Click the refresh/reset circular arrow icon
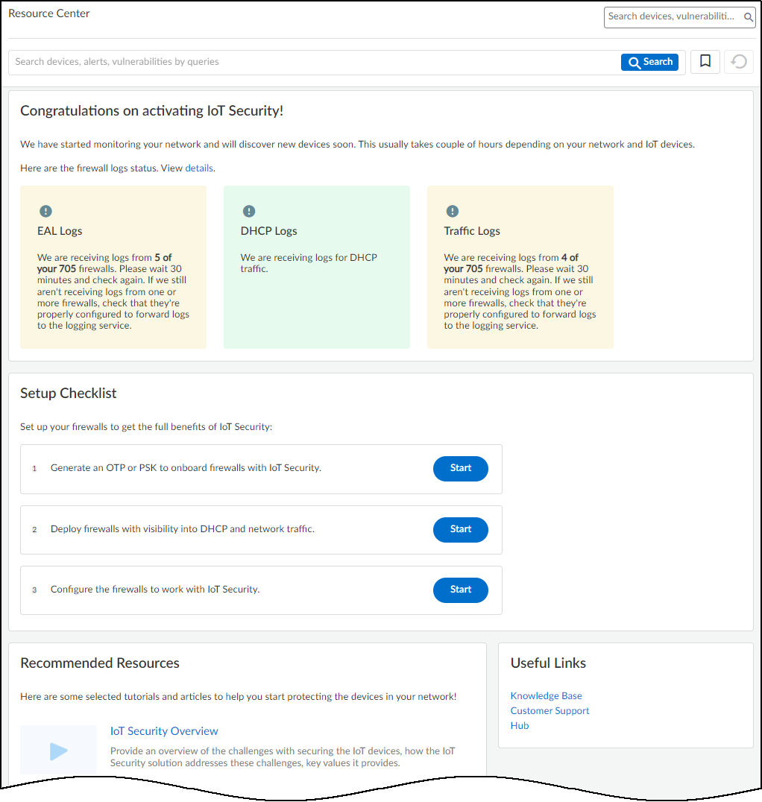The image size is (762, 802). (739, 61)
